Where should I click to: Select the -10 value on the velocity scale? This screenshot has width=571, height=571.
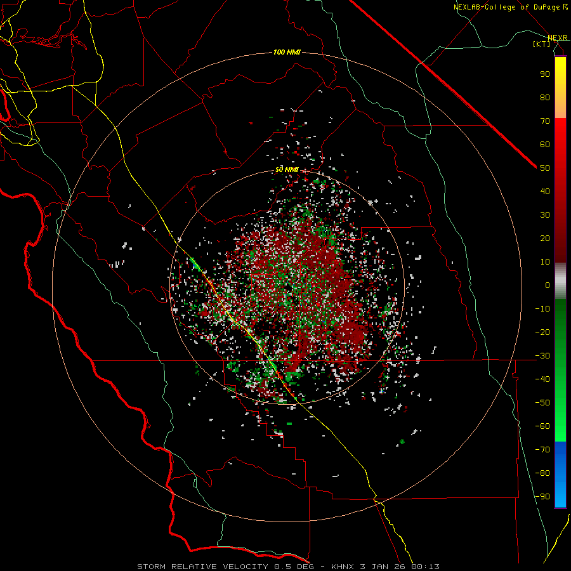click(x=542, y=309)
